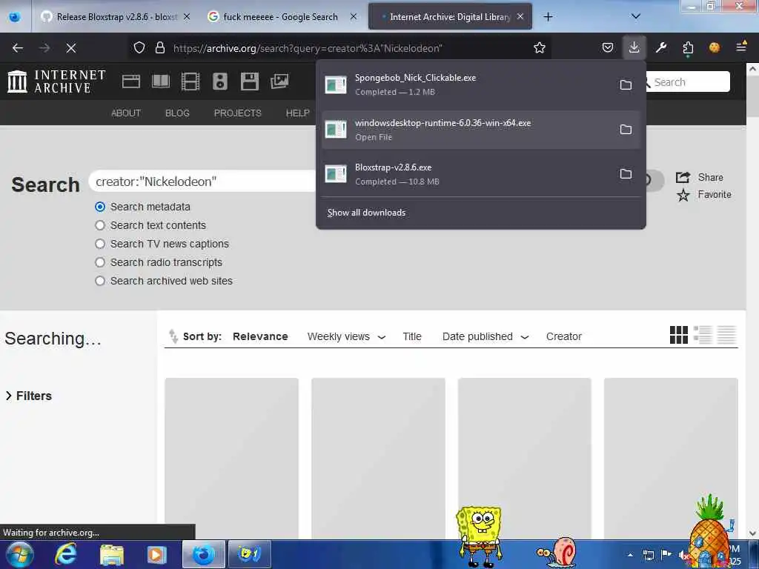Select the Internet Archive Digital Library tab

(x=450, y=17)
